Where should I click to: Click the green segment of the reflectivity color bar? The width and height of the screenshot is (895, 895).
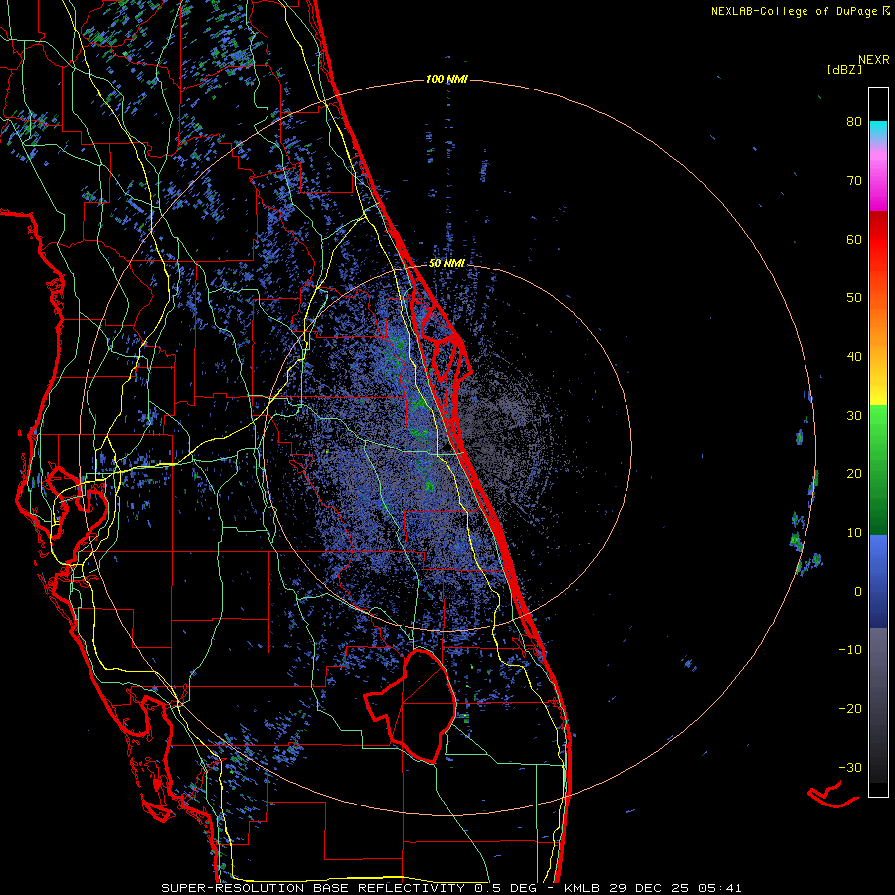[878, 469]
